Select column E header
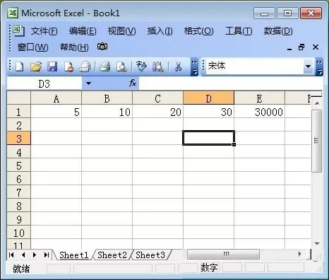The height and width of the screenshot is (280, 329). point(259,98)
